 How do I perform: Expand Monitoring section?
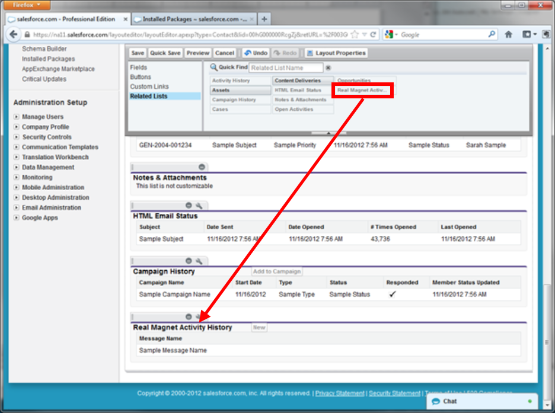pos(16,177)
